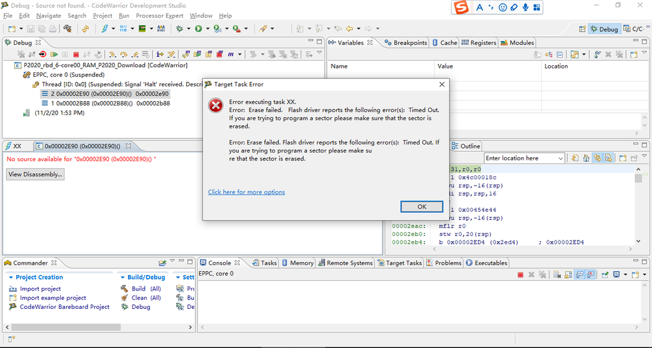Toggle Show Source icon in disassembly toolbar
652x348 pixels.
tap(608, 158)
